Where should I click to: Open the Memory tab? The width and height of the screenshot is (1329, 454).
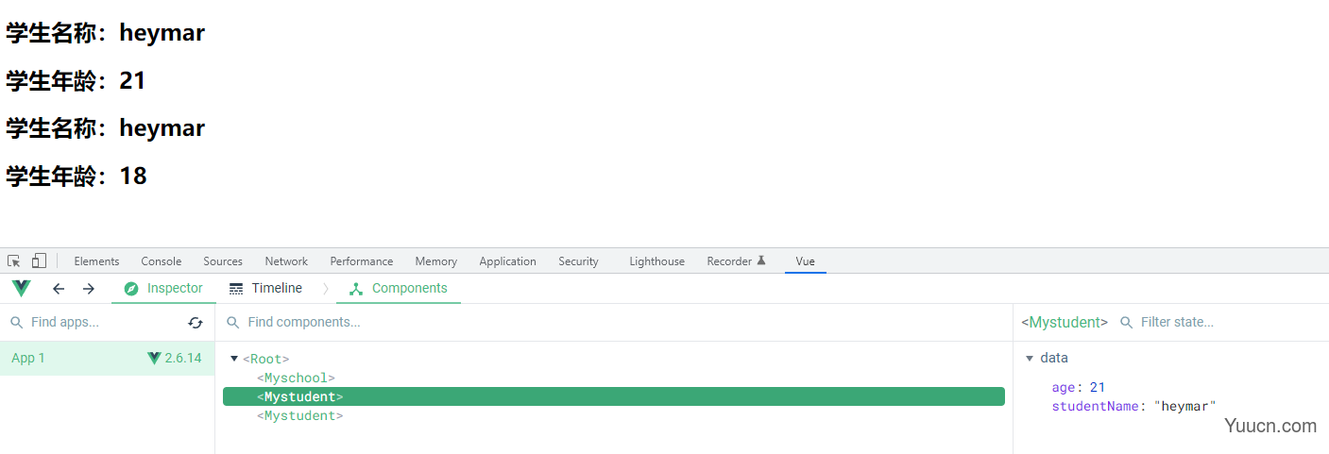[x=436, y=261]
